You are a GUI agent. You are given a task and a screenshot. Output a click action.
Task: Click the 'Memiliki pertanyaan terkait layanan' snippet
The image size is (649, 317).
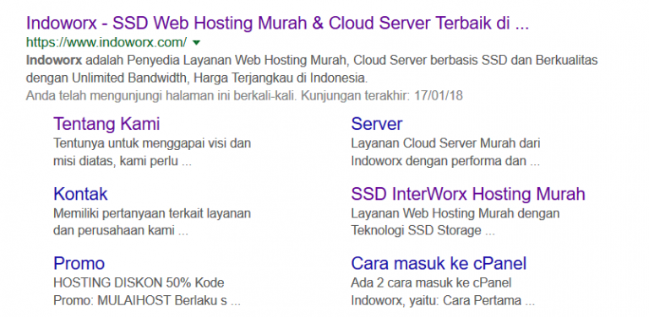coord(152,213)
